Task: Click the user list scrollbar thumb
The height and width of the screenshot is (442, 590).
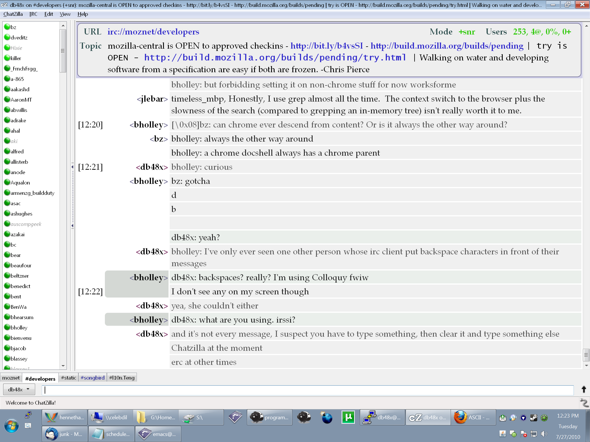Action: (x=63, y=51)
